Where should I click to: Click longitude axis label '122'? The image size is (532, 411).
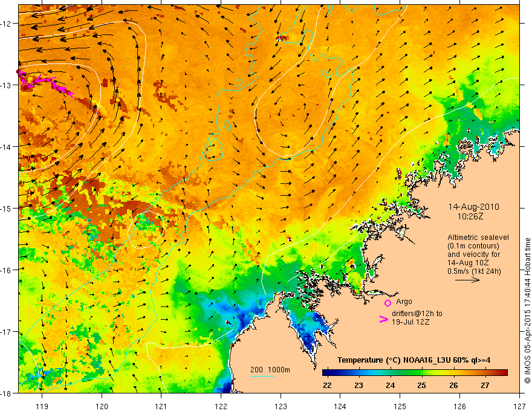point(221,406)
